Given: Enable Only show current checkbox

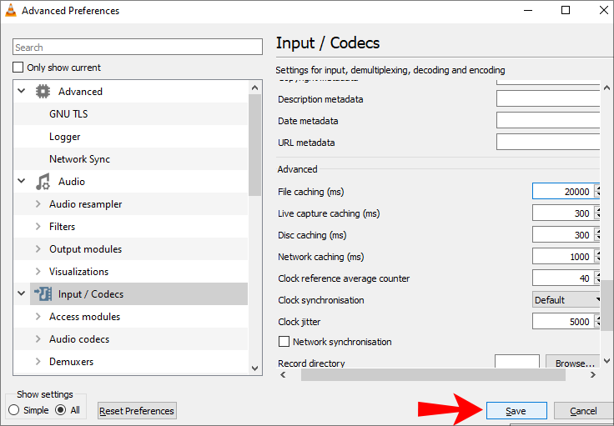Looking at the screenshot, I should [x=18, y=68].
